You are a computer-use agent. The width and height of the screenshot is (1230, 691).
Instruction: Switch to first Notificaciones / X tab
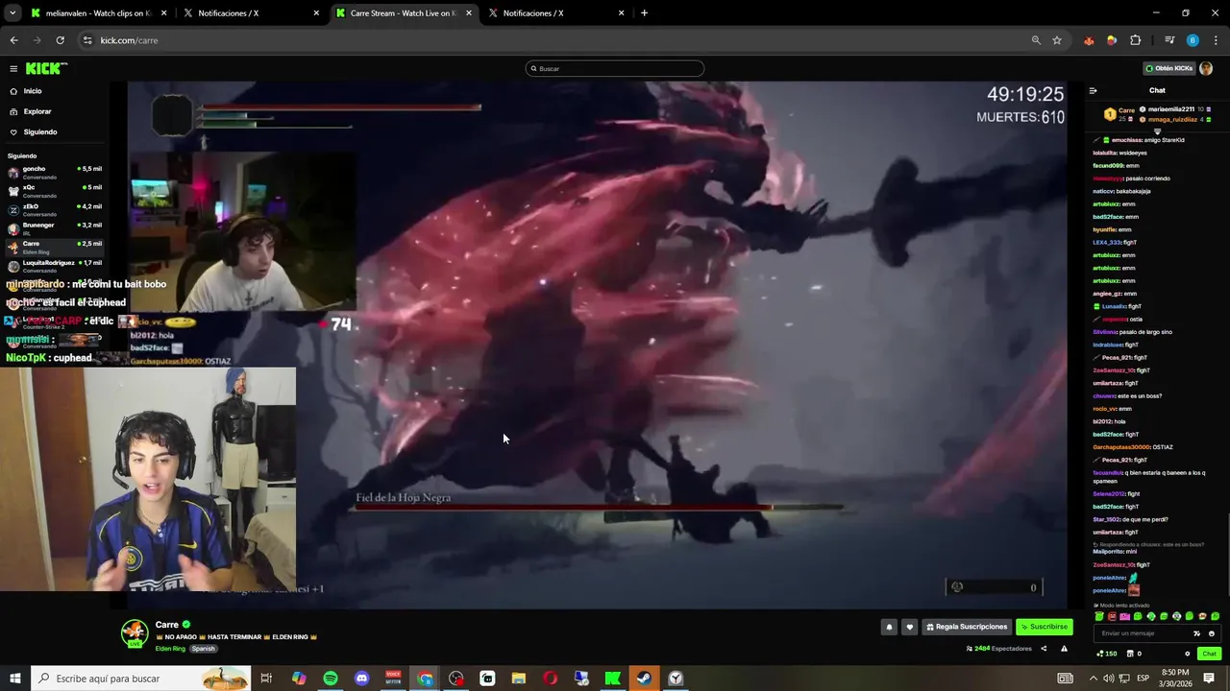tap(250, 13)
